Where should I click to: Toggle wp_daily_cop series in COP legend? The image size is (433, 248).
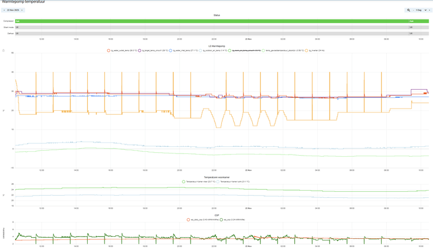pyautogui.click(x=203, y=220)
